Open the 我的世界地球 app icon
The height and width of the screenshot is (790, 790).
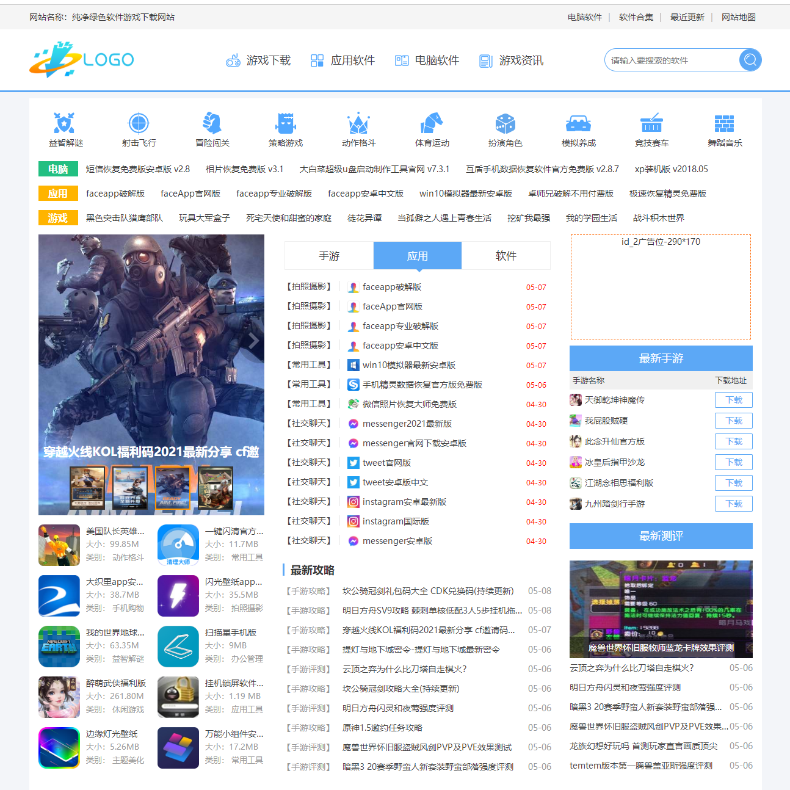coord(59,647)
